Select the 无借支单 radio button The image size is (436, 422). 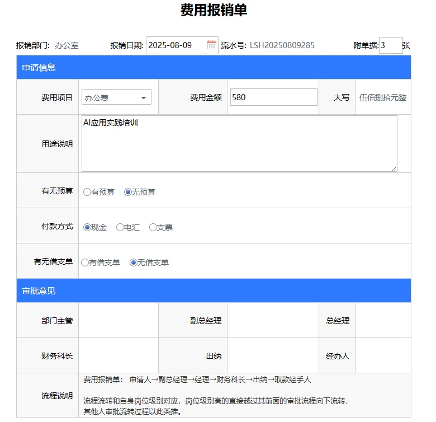tap(134, 262)
